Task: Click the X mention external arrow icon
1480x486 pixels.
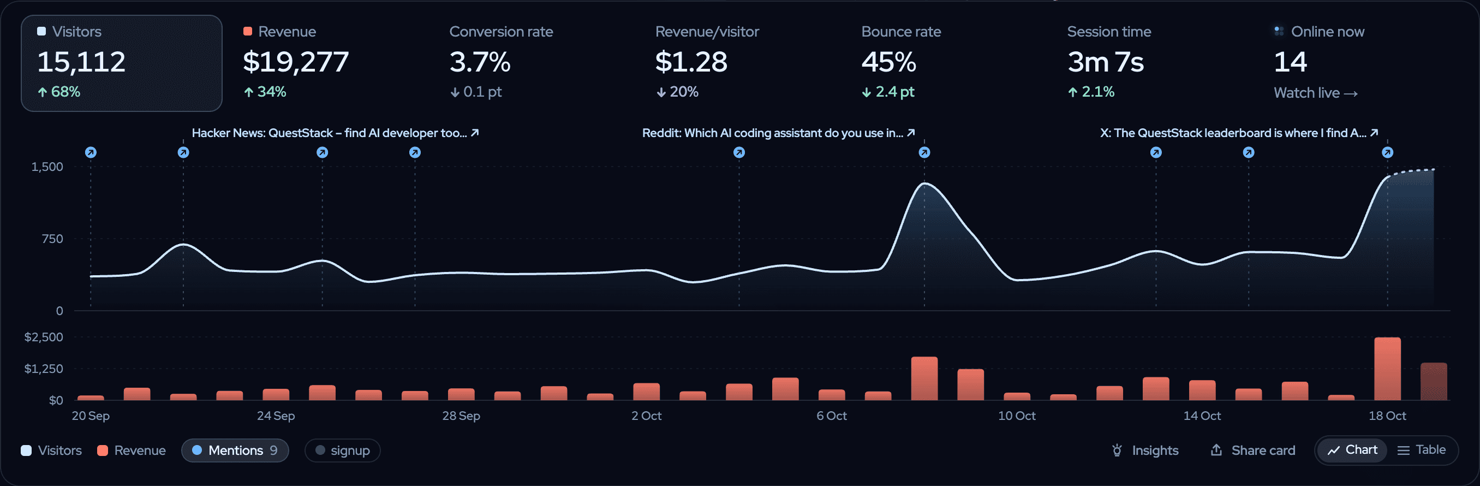Action: [1374, 133]
